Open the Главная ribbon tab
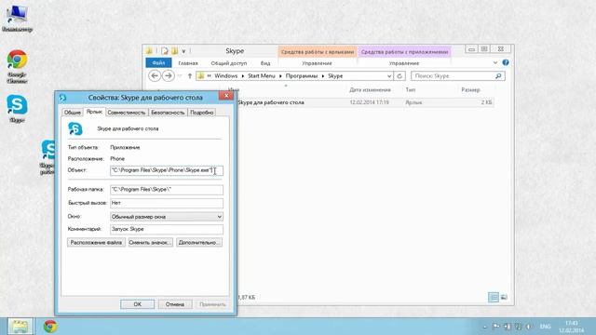Screen dimensions: 596x335 [188, 63]
